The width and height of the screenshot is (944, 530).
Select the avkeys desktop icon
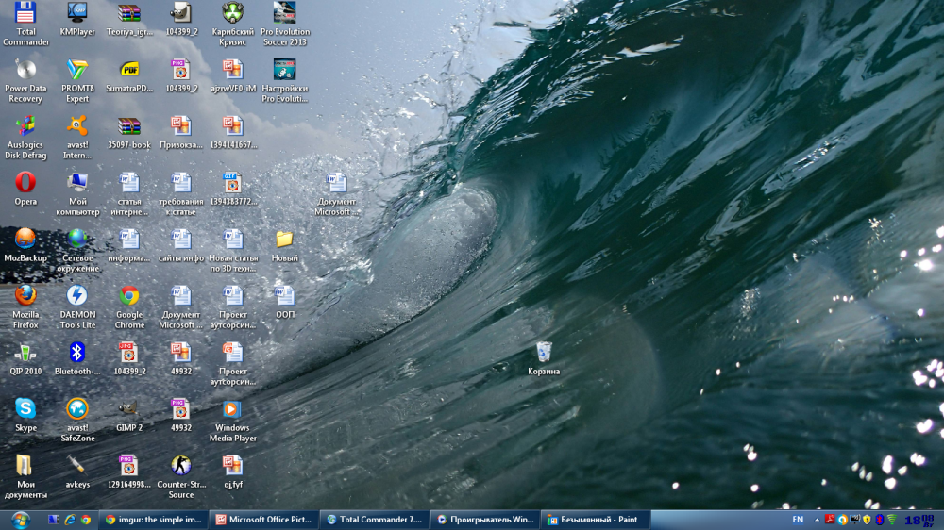pyautogui.click(x=77, y=472)
